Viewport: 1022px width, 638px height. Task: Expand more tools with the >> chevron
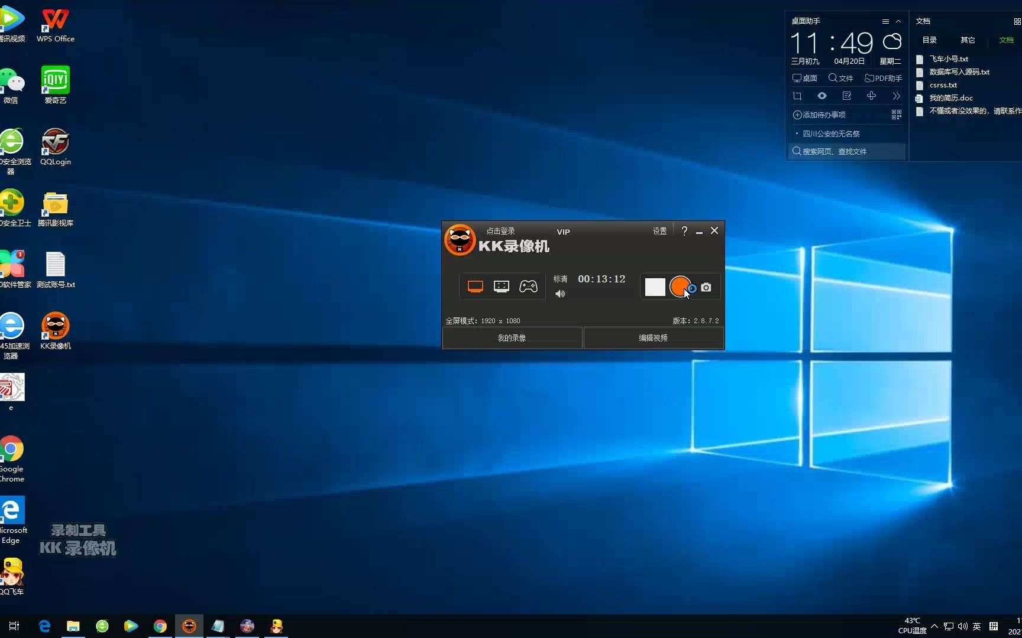coord(896,95)
